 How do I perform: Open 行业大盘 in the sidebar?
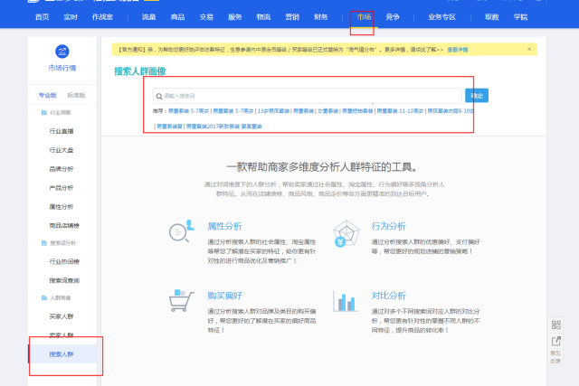pos(62,150)
